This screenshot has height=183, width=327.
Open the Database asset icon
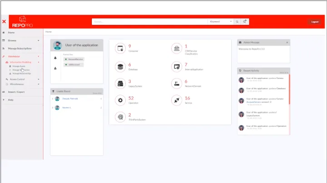click(x=120, y=67)
